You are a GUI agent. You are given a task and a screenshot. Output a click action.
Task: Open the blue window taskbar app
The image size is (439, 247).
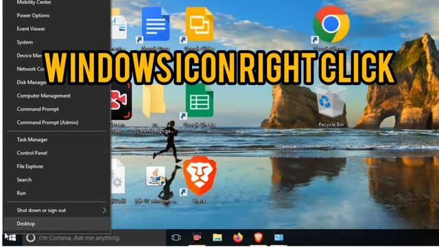(x=278, y=238)
